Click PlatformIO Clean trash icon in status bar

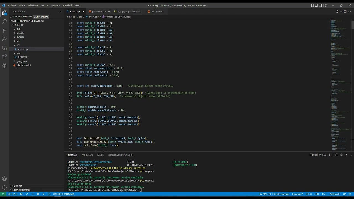[38, 194]
